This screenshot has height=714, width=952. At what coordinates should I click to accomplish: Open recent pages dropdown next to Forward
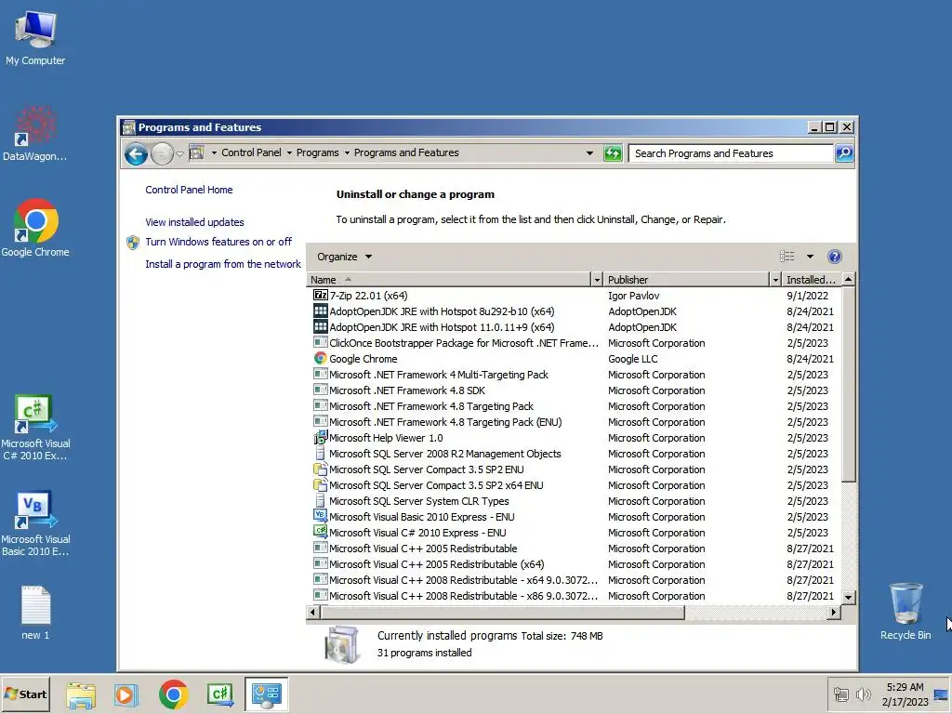click(179, 154)
